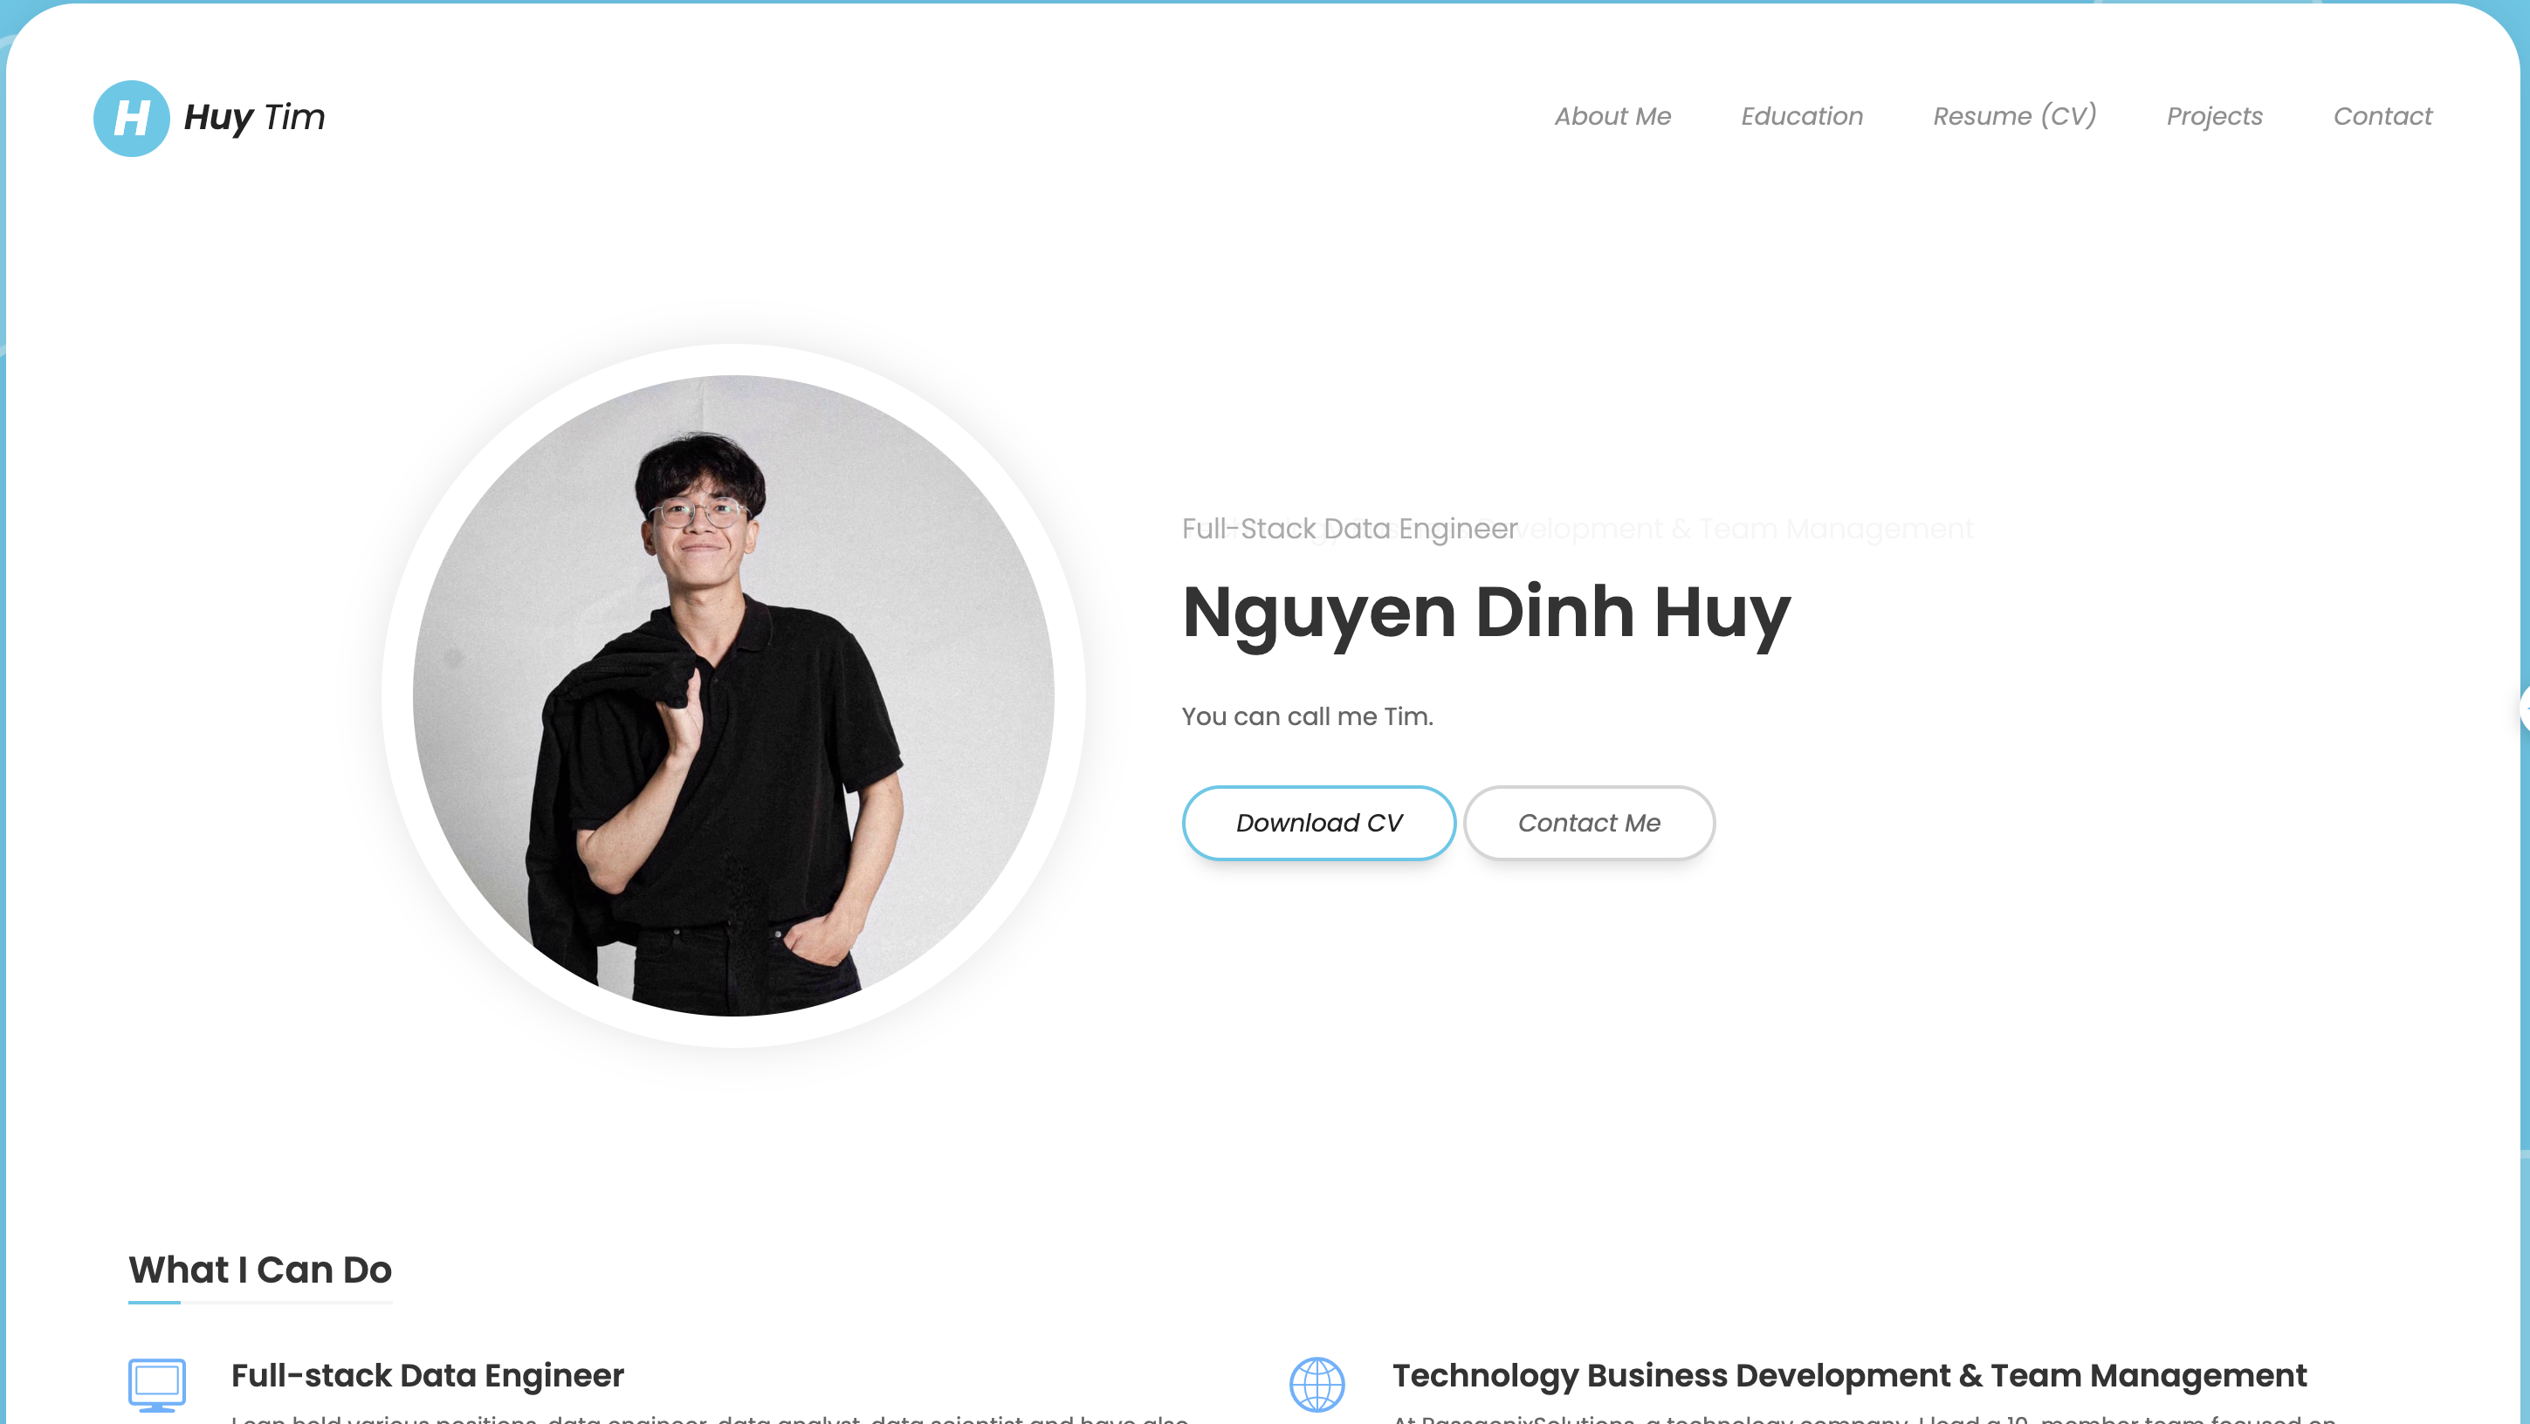Image resolution: width=2530 pixels, height=1424 pixels.
Task: Click the computer monitor icon
Action: pos(156,1384)
